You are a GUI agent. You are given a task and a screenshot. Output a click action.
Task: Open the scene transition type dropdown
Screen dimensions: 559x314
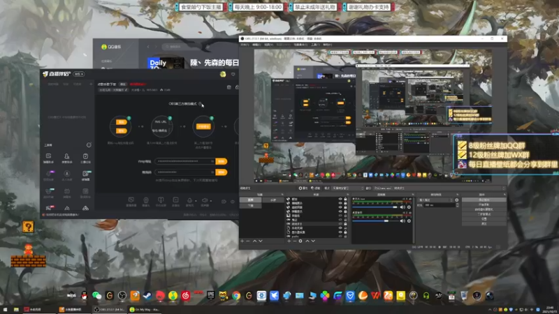click(x=436, y=200)
